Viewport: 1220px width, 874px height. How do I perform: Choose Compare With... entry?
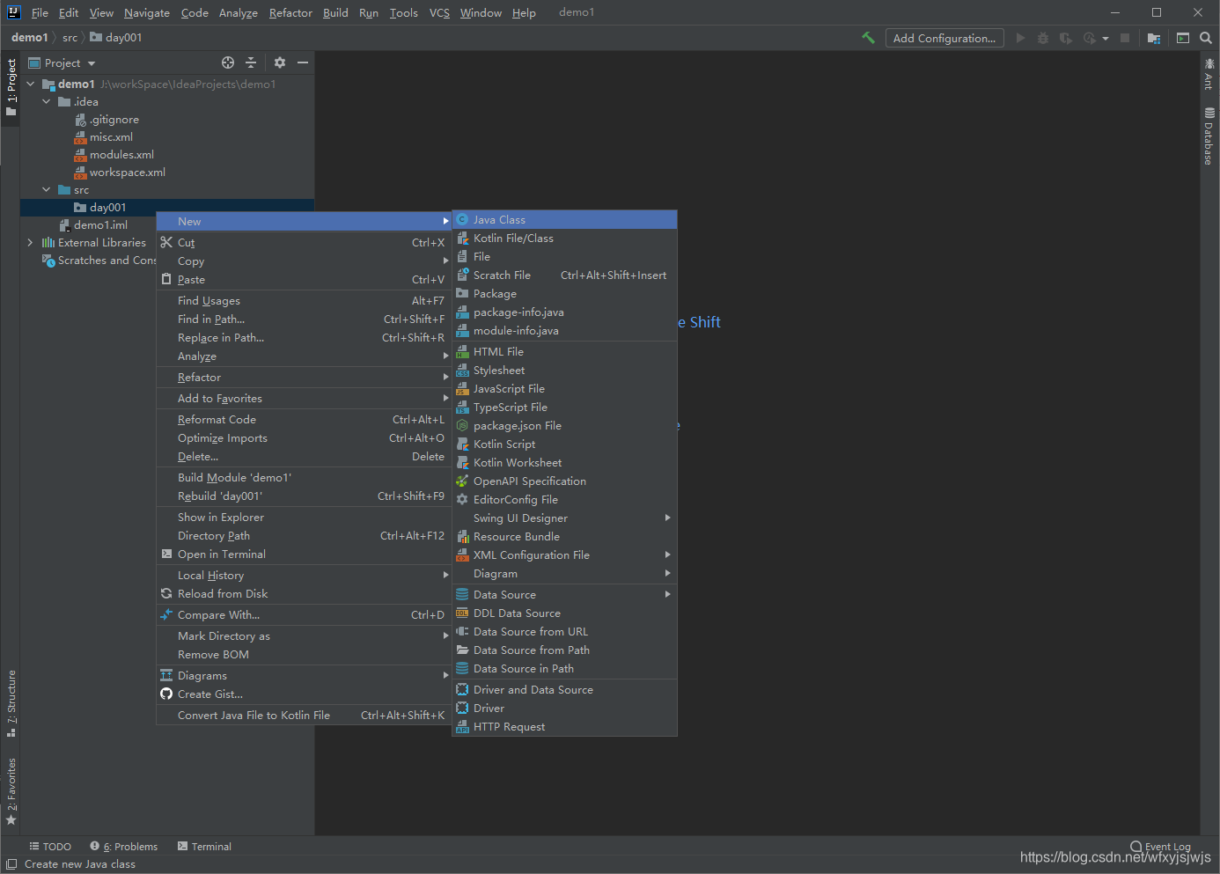coord(304,615)
